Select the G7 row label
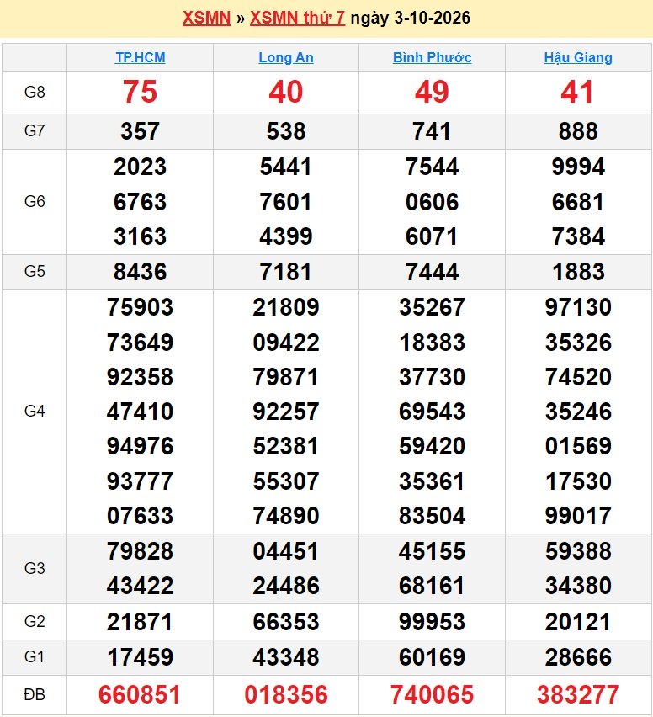Screen dimensions: 653x717 click(35, 130)
